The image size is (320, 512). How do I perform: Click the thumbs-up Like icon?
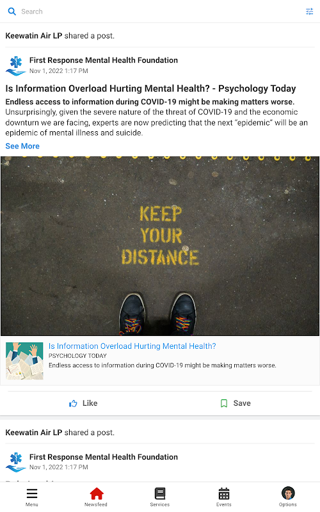pos(73,404)
